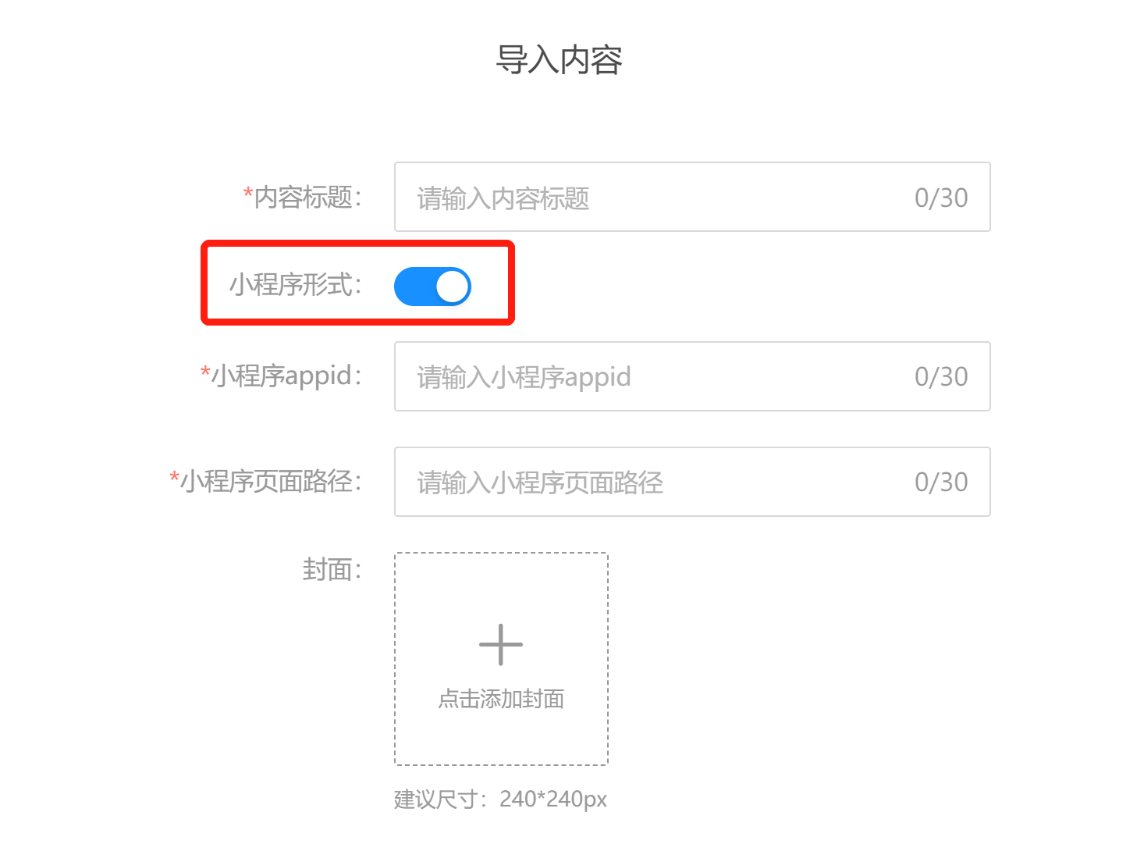Focus the 请输入小程序页面路径 input field

[x=692, y=482]
